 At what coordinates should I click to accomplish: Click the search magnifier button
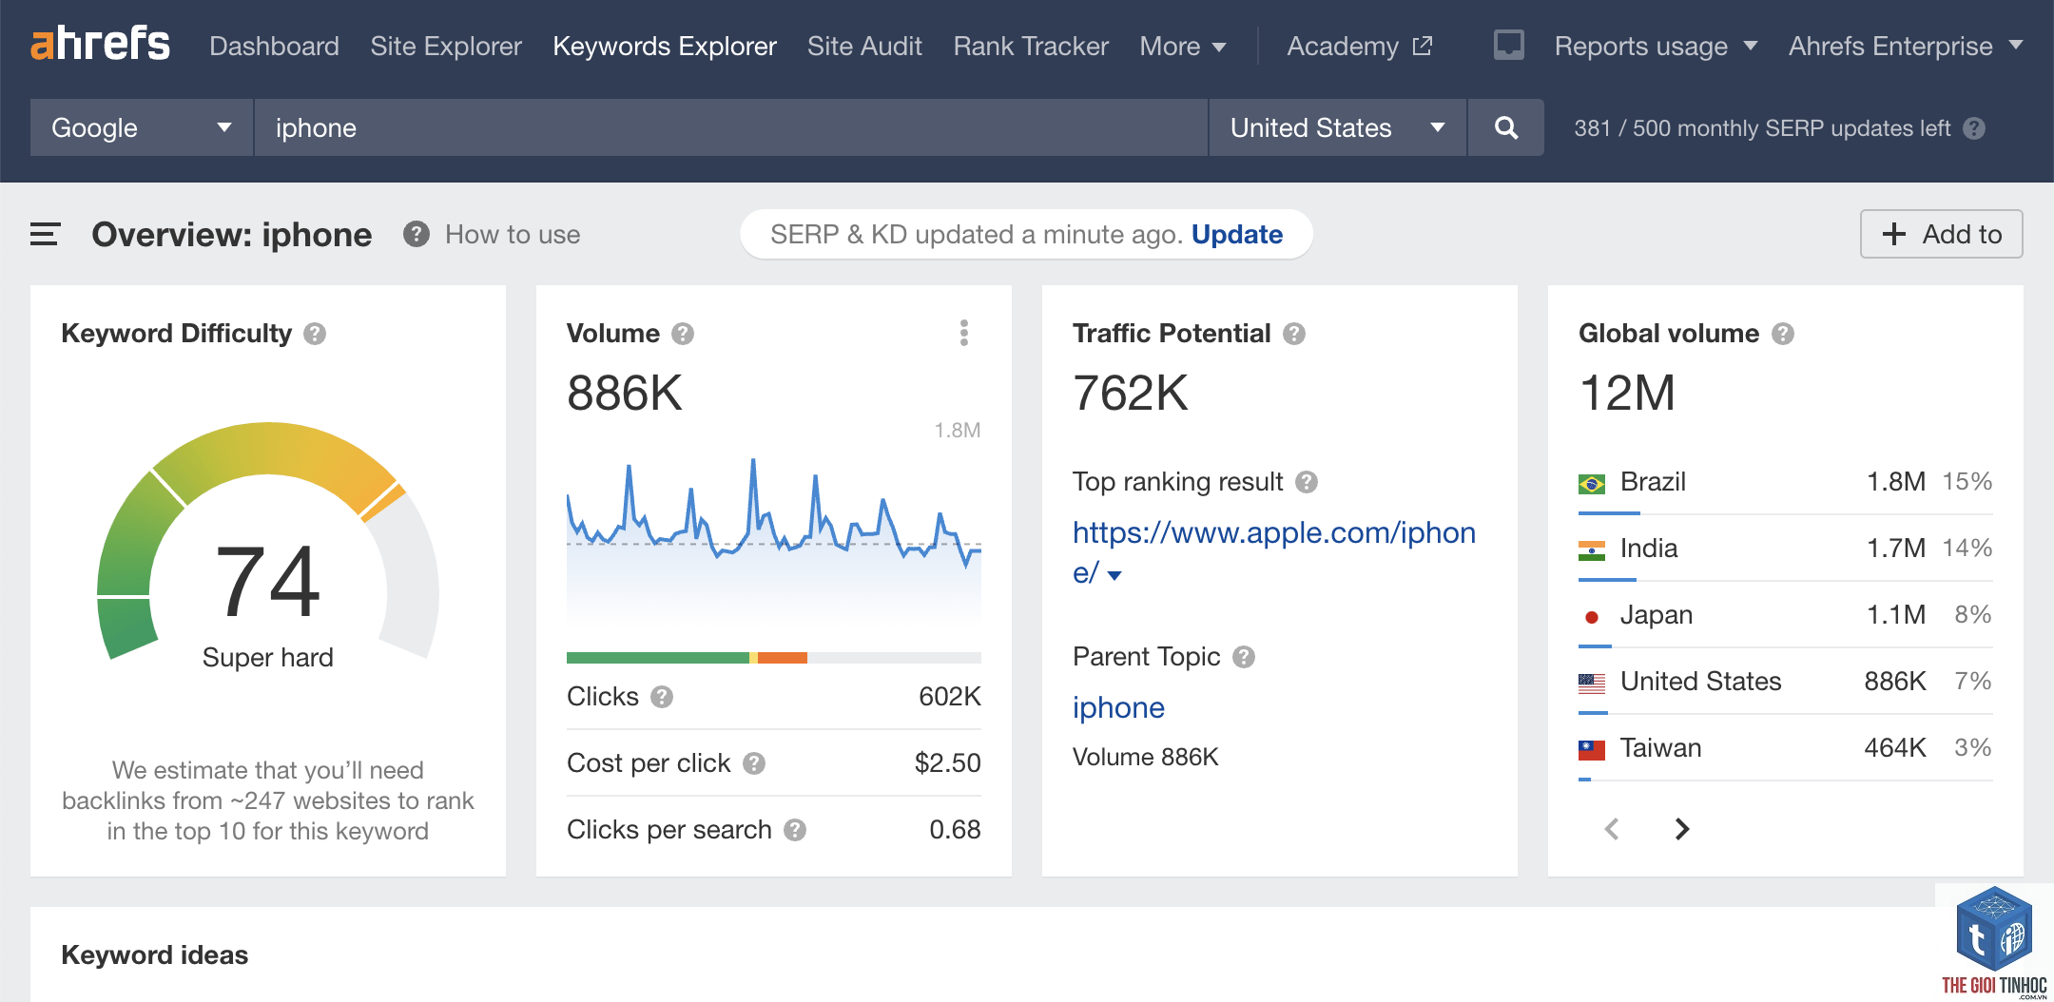coord(1505,127)
